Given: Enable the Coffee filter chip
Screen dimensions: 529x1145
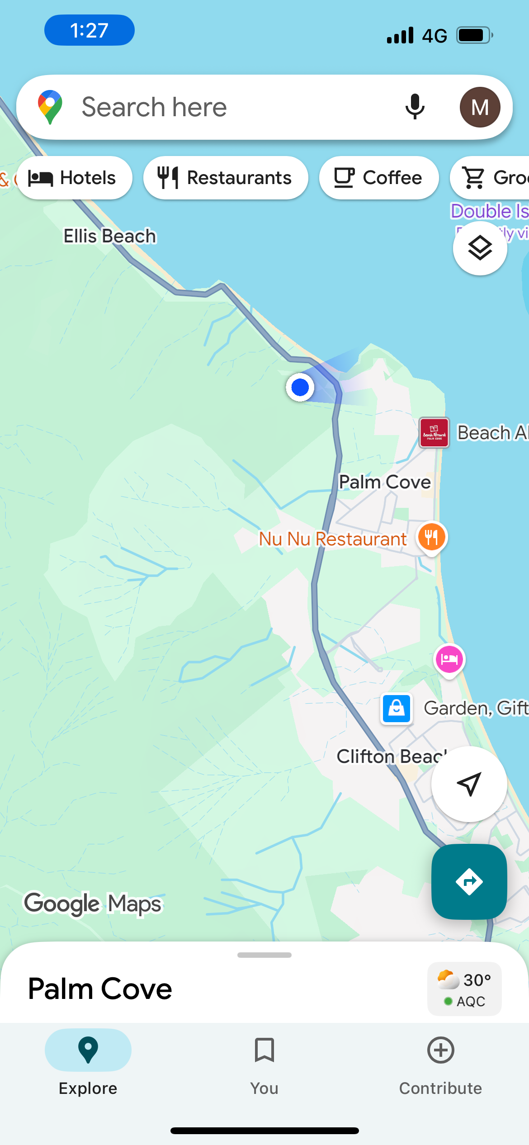Looking at the screenshot, I should pyautogui.click(x=379, y=178).
